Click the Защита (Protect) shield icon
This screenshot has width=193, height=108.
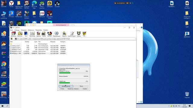tap(79, 34)
